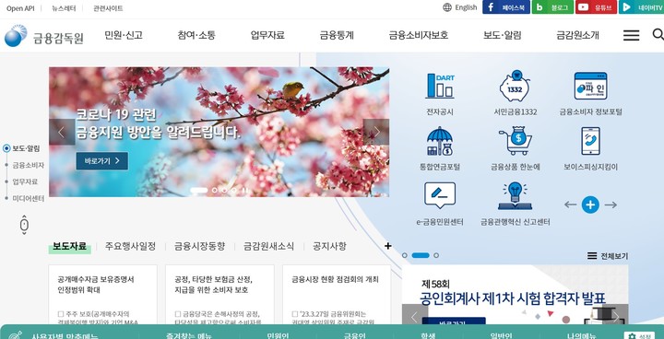Screen dimensions: 664x339
Task: Select last quick menu page dot
Action: (x=436, y=255)
